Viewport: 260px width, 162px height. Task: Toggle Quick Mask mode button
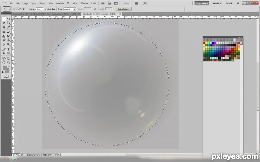(6, 76)
